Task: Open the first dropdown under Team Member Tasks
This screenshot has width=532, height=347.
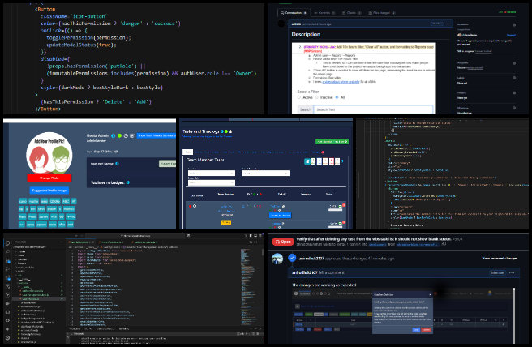Action: [x=212, y=173]
